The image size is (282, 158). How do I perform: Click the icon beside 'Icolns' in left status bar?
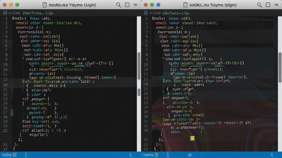[x=15, y=155]
